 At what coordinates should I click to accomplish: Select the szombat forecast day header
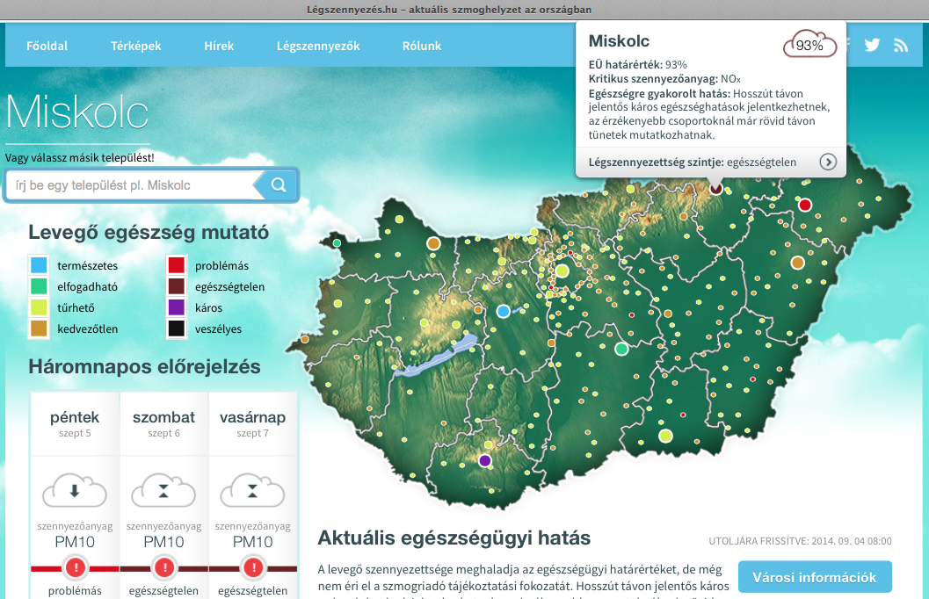click(164, 423)
